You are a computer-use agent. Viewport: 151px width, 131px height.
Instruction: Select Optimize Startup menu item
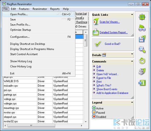click(39, 30)
